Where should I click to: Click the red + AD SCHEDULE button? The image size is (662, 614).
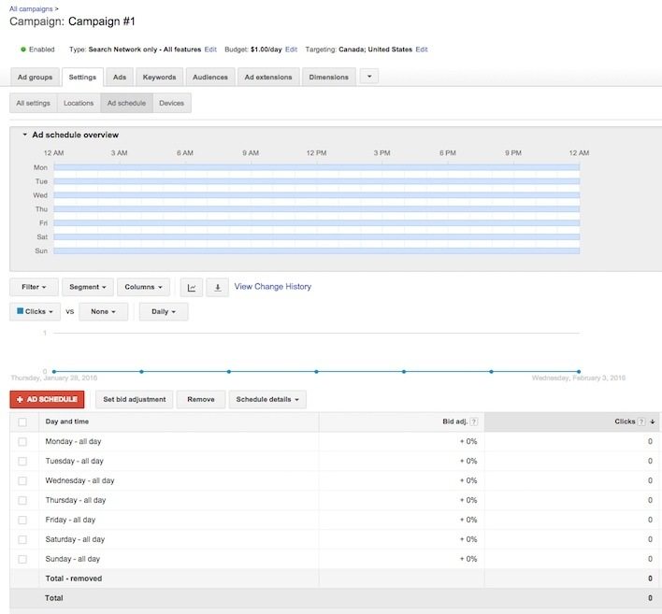47,400
